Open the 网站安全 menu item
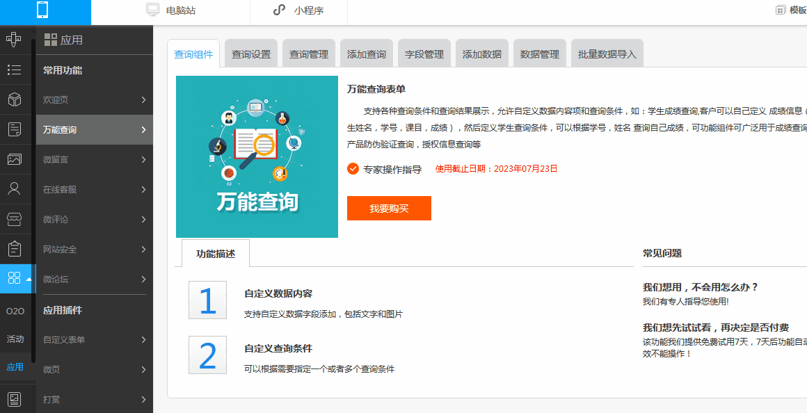 (x=95, y=249)
